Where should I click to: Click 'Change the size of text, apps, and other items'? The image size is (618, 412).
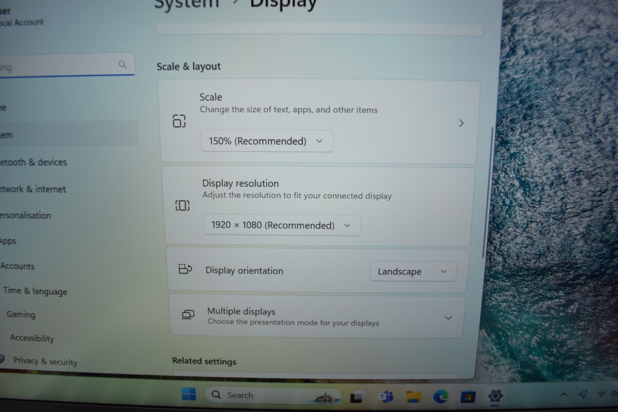pyautogui.click(x=288, y=110)
